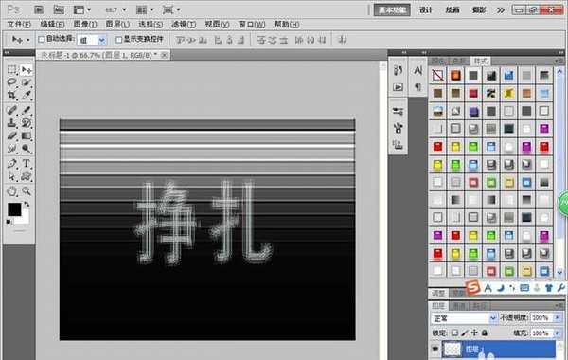Switch to the 摄影 workspace
The image size is (568, 360).
pyautogui.click(x=478, y=9)
